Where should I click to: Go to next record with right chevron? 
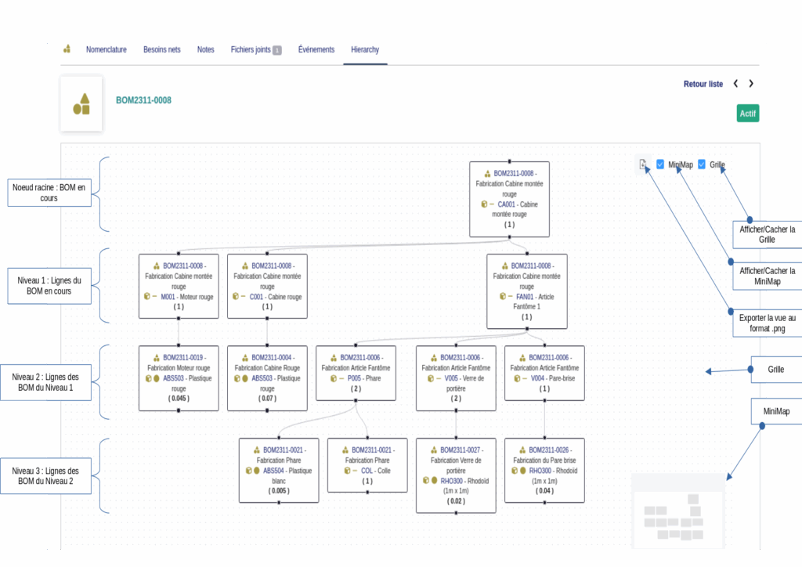[751, 84]
